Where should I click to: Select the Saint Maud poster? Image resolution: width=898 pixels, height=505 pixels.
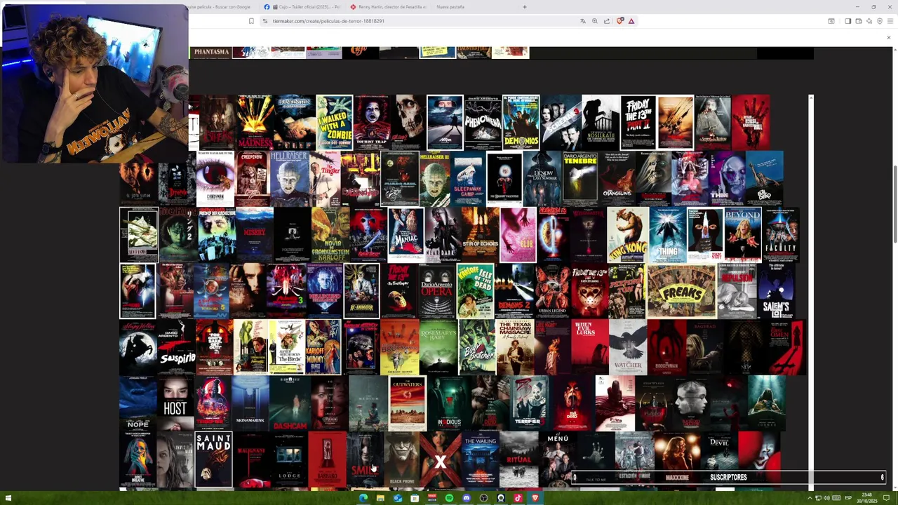tap(214, 459)
